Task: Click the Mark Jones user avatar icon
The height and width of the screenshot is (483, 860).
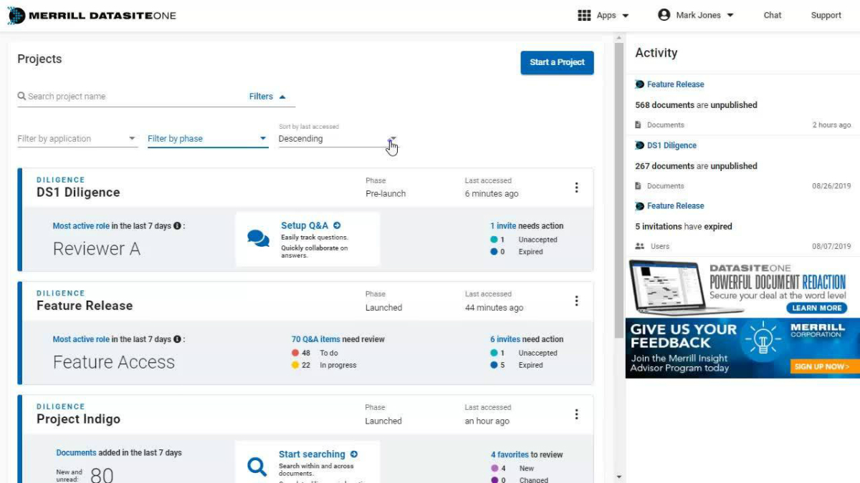Action: (664, 15)
